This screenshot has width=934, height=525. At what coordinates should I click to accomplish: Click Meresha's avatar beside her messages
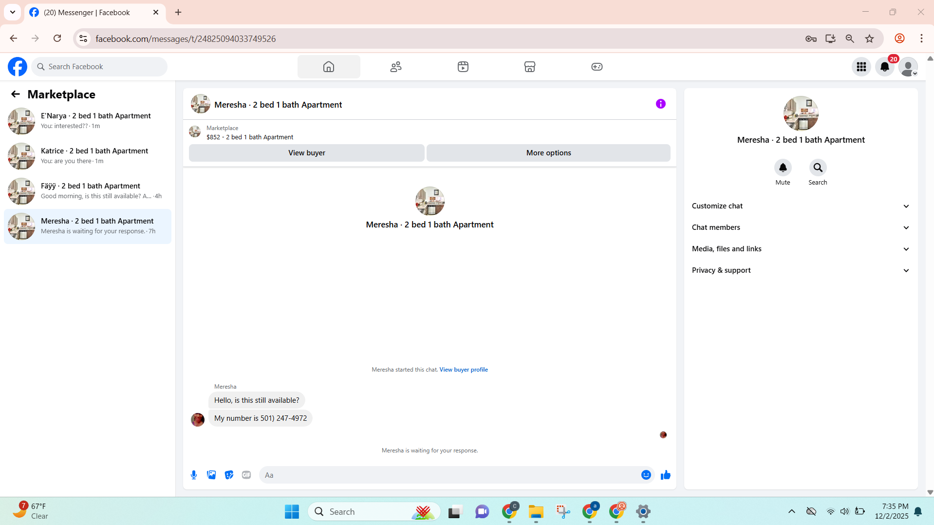coord(198,419)
